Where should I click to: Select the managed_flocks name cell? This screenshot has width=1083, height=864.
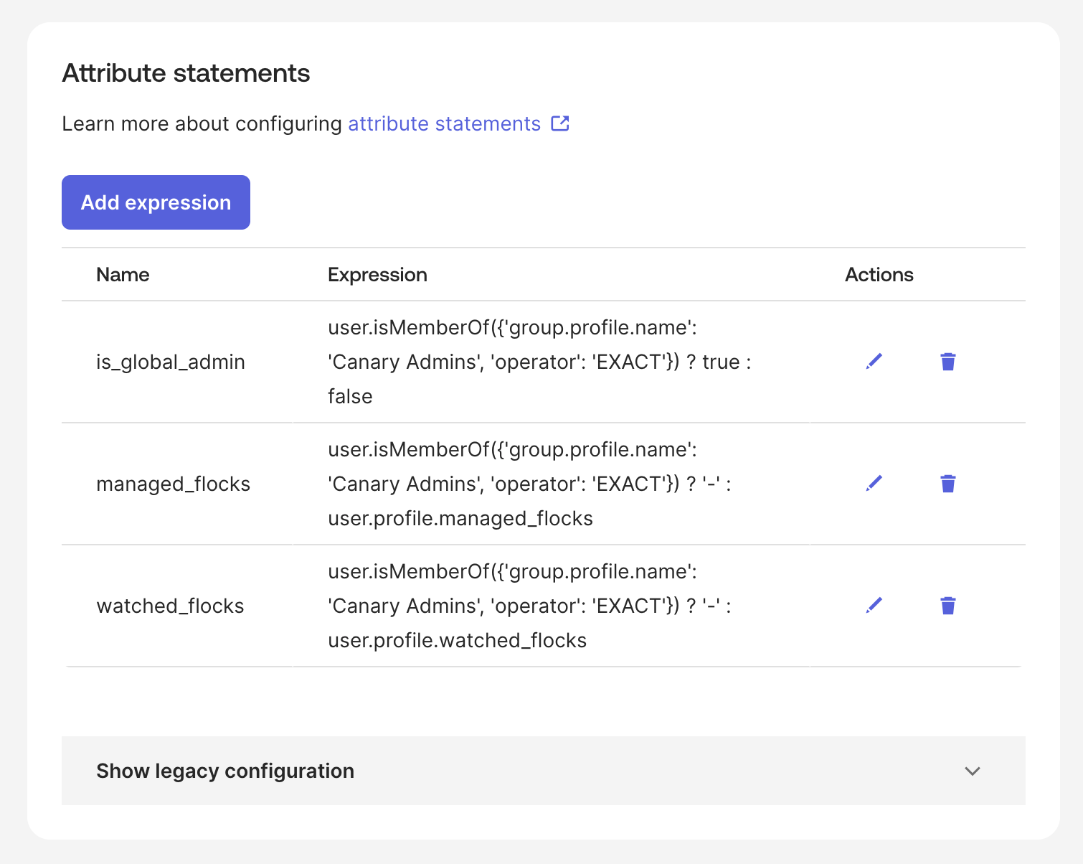[x=173, y=484]
